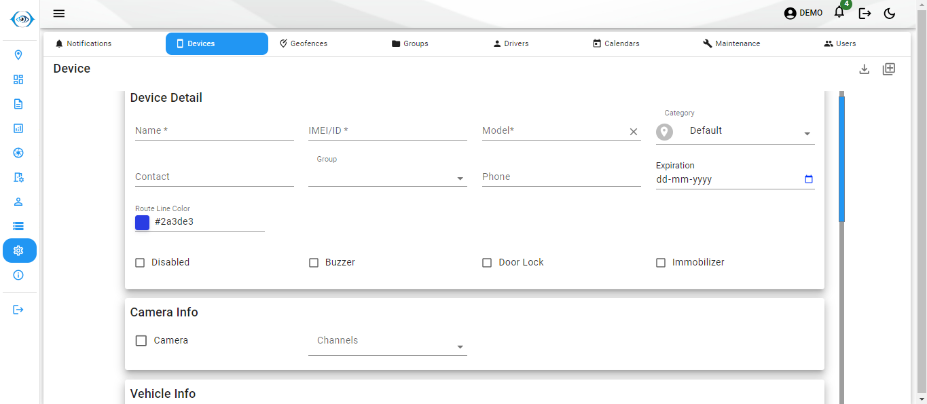Screen dimensions: 927x404
Task: Open notifications via the bell icon
Action: pos(839,13)
